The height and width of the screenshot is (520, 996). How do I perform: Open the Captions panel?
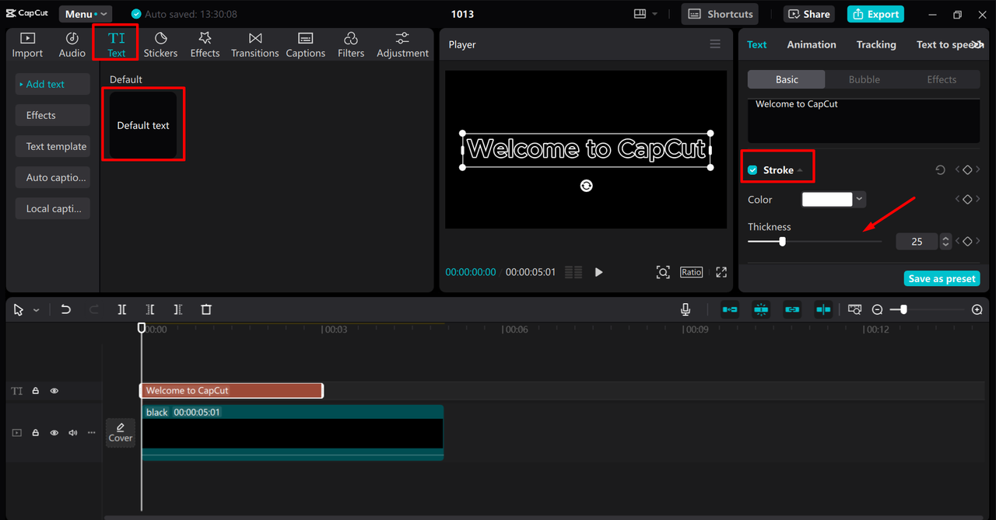(305, 45)
